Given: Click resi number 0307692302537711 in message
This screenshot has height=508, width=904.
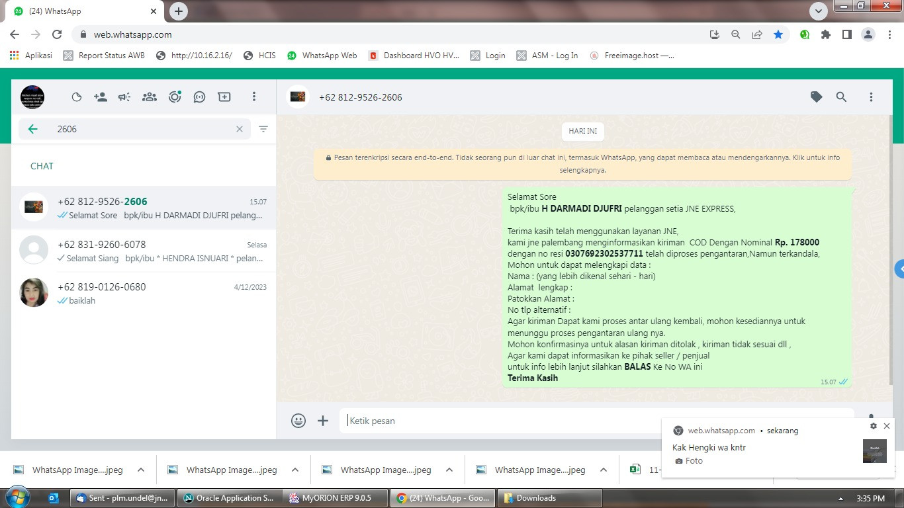Looking at the screenshot, I should point(604,253).
